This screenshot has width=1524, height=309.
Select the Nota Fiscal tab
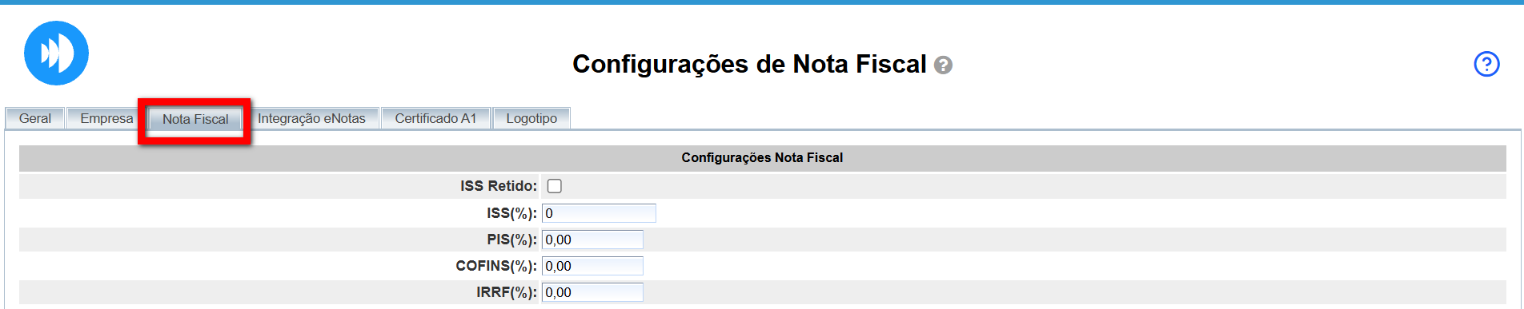click(x=195, y=119)
